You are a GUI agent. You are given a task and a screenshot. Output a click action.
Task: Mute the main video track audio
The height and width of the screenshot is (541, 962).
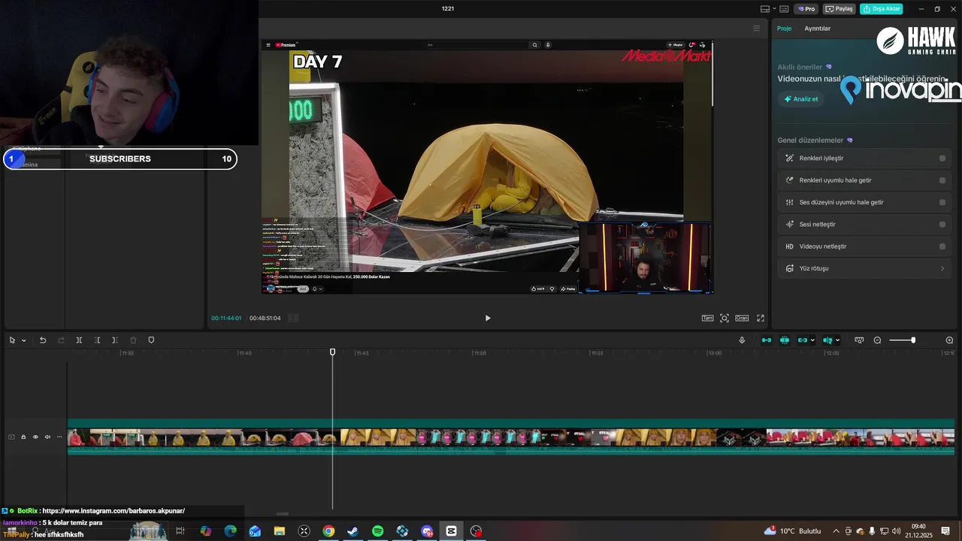coord(47,437)
